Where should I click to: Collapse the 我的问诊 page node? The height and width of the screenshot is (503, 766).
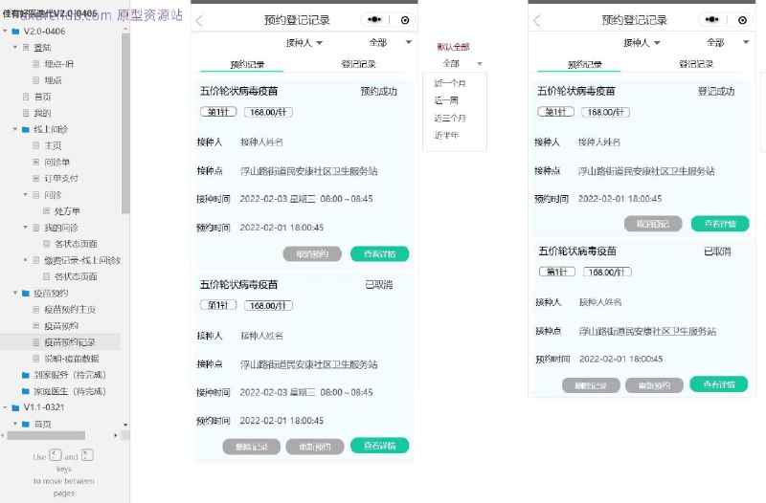(26, 228)
